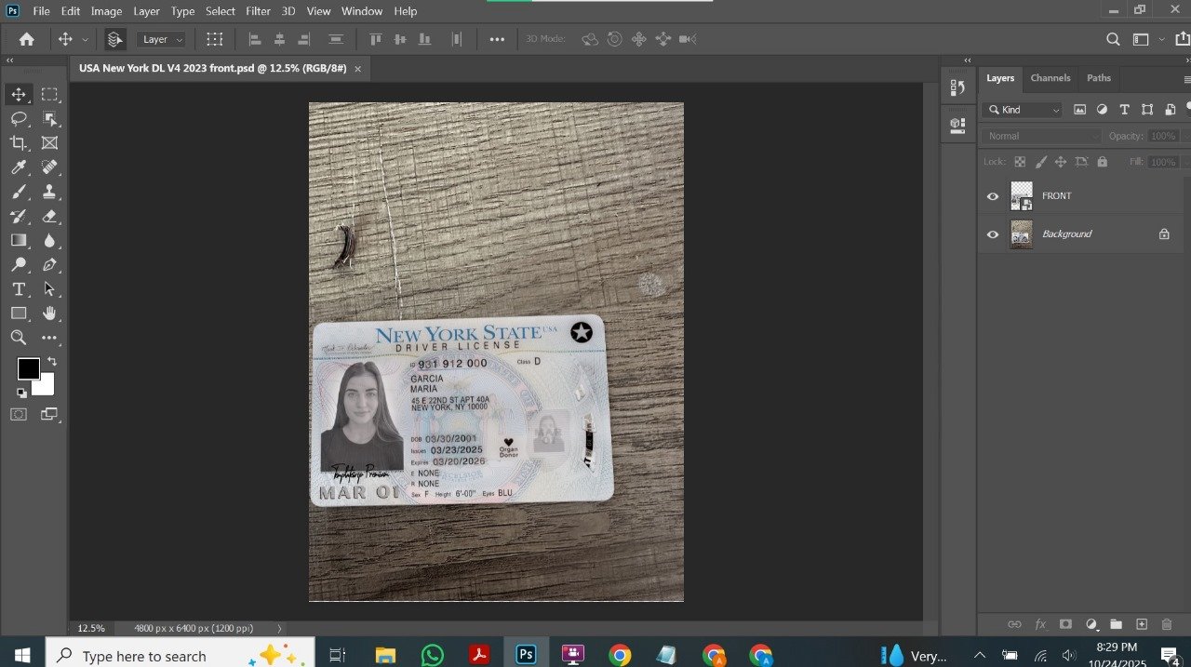Switch to the Channels tab
Image resolution: width=1191 pixels, height=667 pixels.
[x=1050, y=78]
